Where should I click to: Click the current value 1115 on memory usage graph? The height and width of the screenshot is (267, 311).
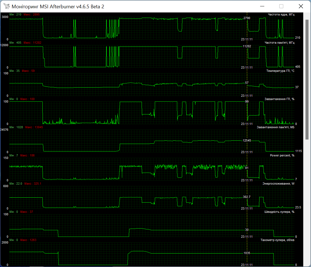299,151
